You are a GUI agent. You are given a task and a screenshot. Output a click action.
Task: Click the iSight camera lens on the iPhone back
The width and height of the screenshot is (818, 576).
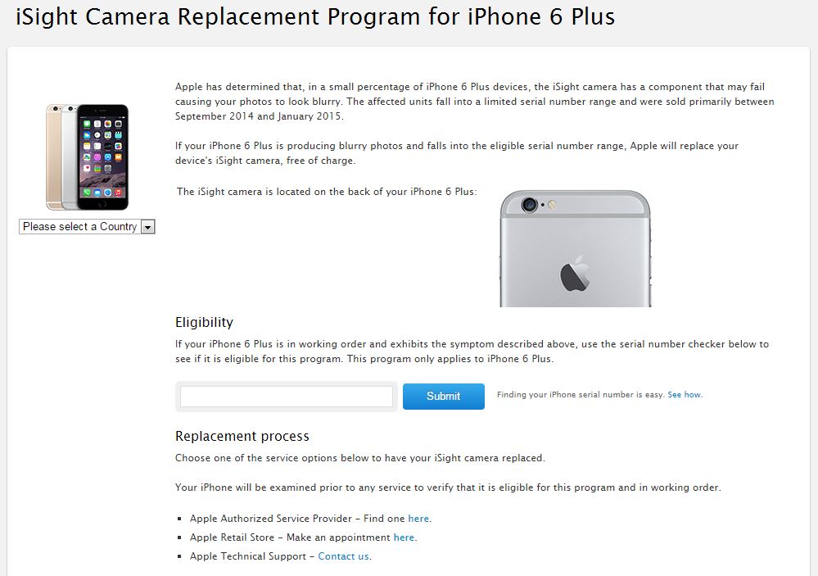click(530, 204)
